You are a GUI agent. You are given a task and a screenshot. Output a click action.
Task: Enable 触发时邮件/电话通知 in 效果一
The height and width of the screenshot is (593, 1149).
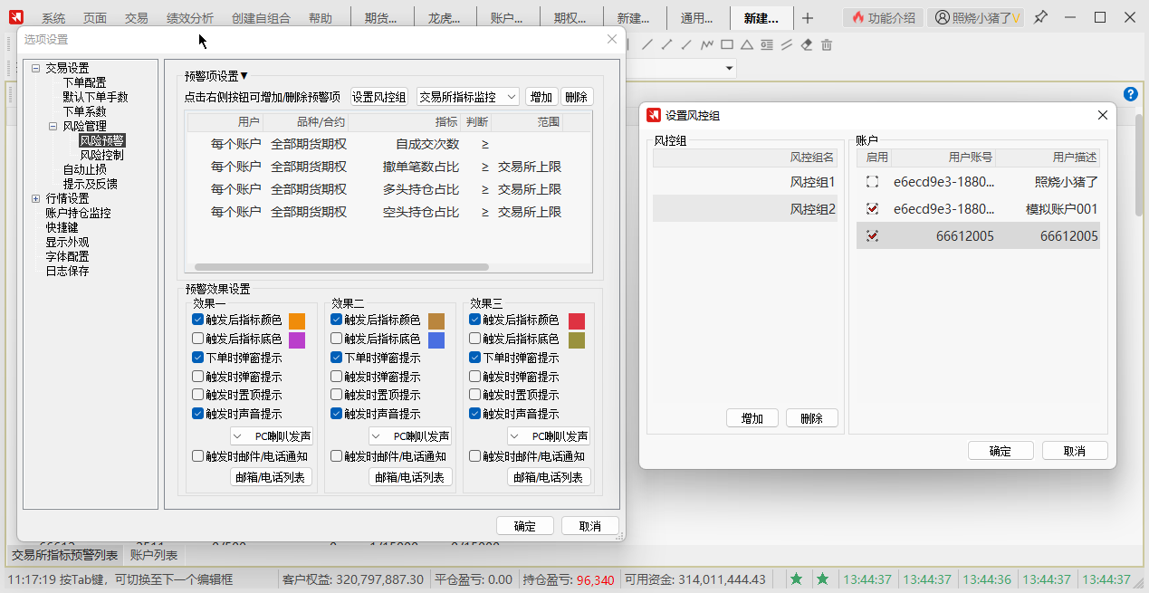198,456
